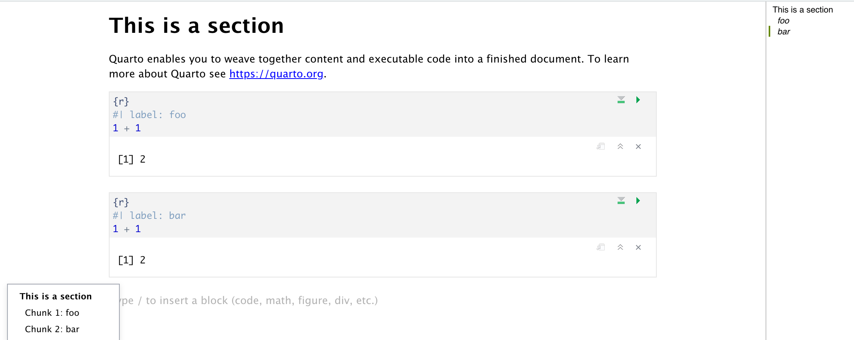Select foo in the document outline

[x=783, y=21]
